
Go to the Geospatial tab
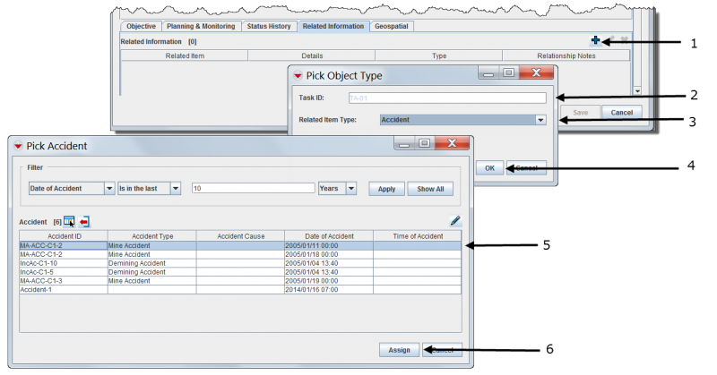(392, 26)
